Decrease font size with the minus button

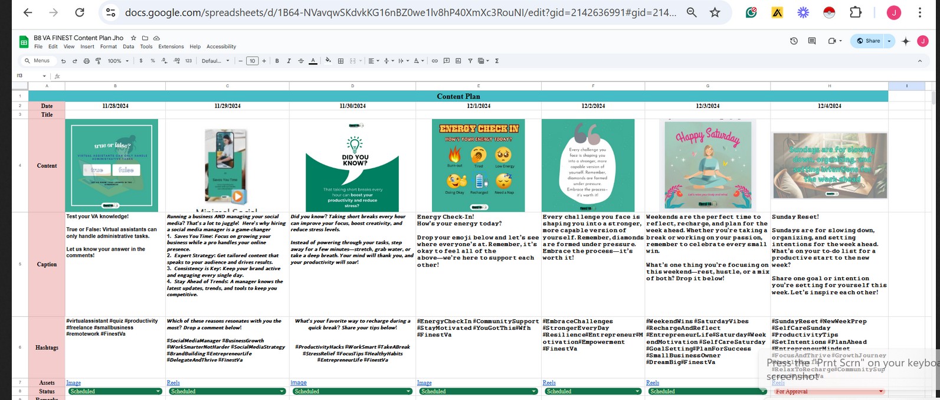click(x=240, y=61)
